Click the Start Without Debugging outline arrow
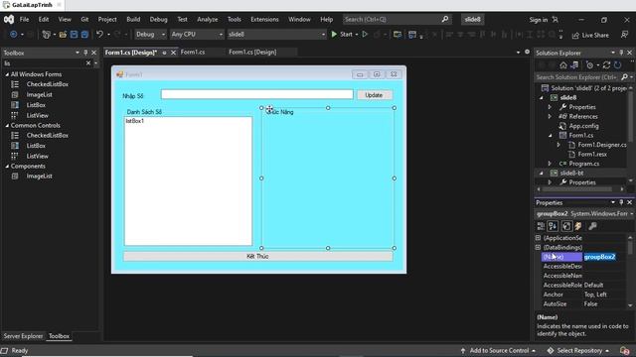Screen dimensions: 636x357 click(365, 35)
